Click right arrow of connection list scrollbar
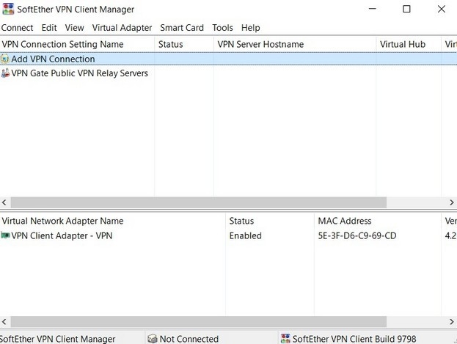Image resolution: width=457 pixels, height=344 pixels. tap(451, 202)
